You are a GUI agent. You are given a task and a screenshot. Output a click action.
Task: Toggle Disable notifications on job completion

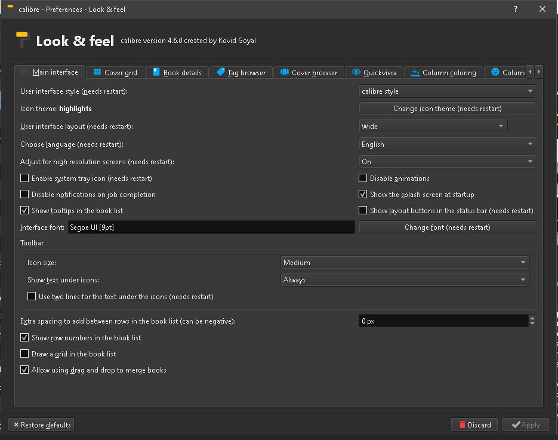click(x=24, y=194)
